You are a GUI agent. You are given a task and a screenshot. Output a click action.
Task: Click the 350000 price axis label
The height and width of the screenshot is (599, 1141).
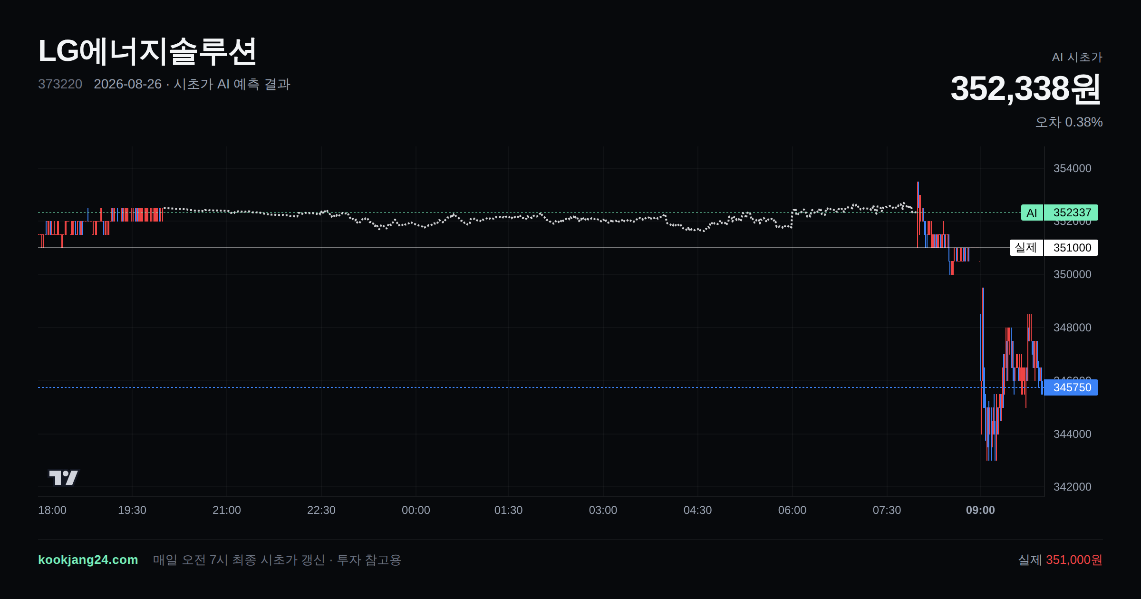click(x=1073, y=274)
